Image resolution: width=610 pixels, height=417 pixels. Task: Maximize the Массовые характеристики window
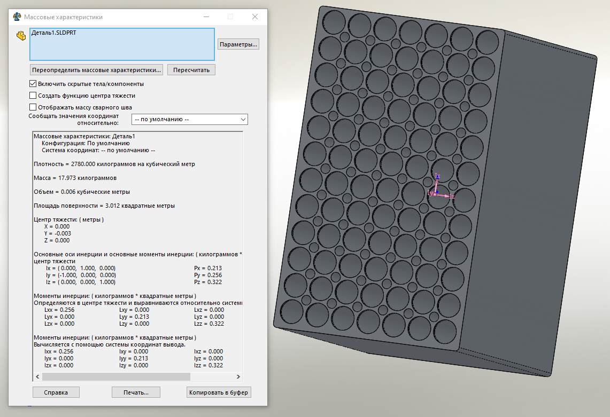(x=230, y=17)
